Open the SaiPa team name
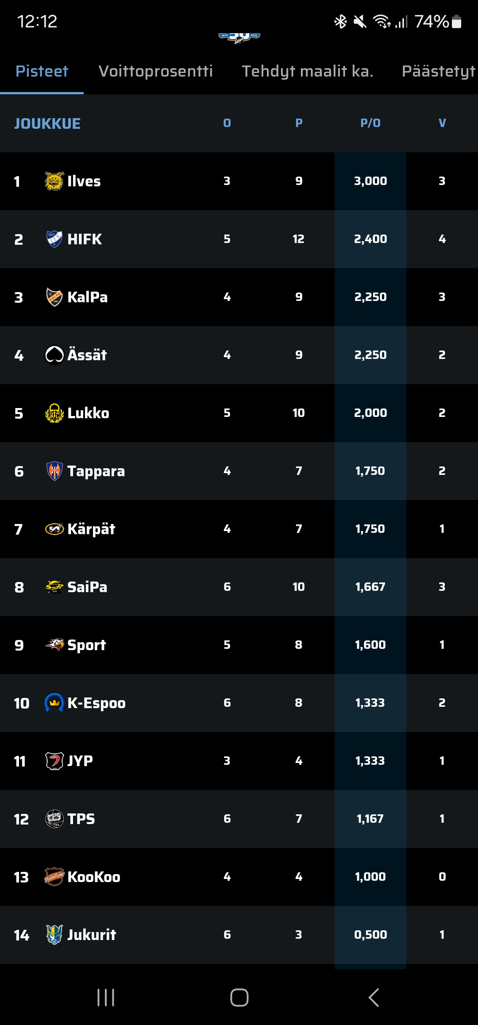This screenshot has width=478, height=1025. point(87,587)
